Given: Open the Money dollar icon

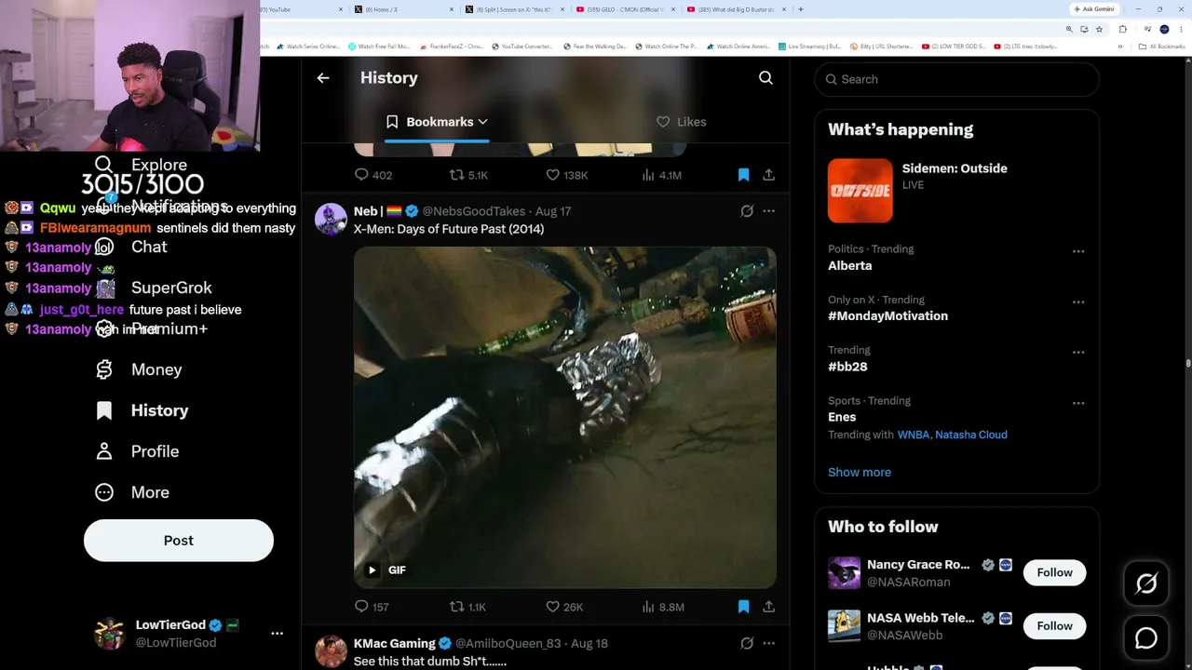Looking at the screenshot, I should coord(104,369).
